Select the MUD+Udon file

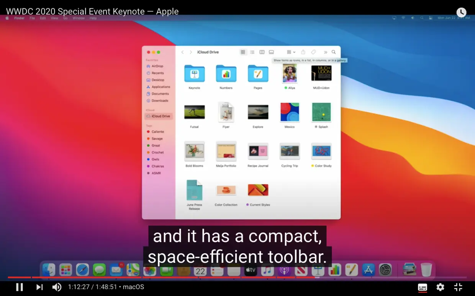tap(321, 73)
